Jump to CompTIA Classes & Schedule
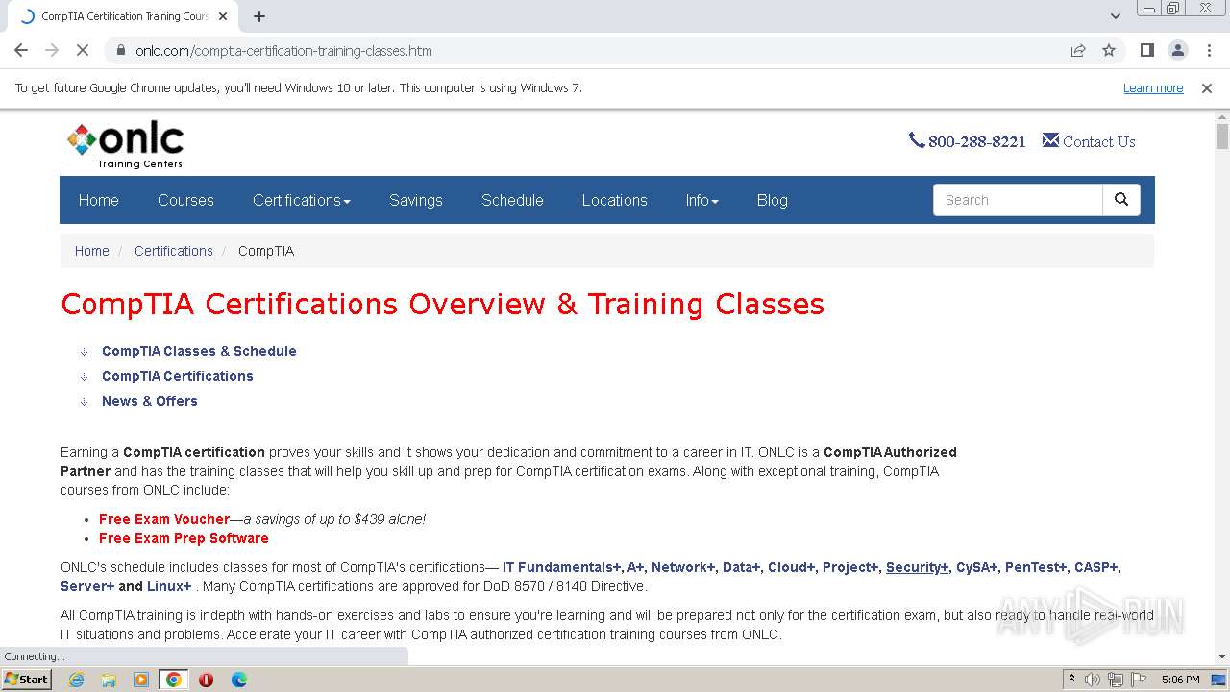 click(x=199, y=351)
